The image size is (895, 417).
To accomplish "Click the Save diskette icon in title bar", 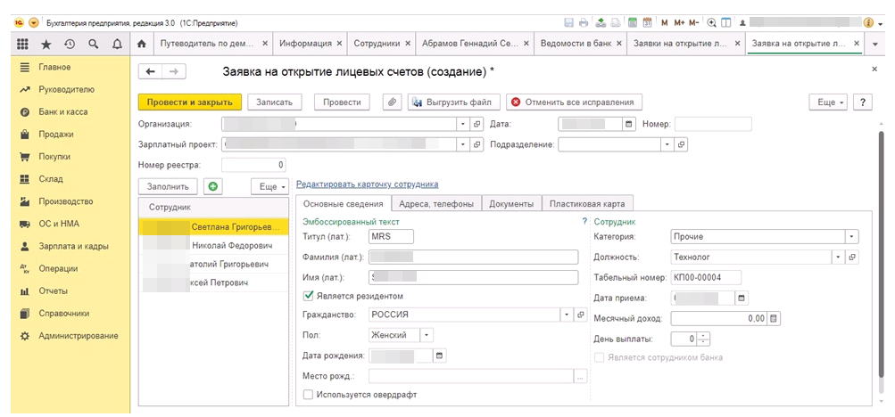I will coord(568,23).
